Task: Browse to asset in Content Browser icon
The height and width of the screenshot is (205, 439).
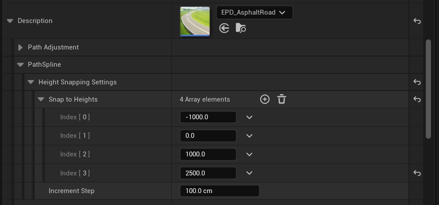Action: [241, 28]
